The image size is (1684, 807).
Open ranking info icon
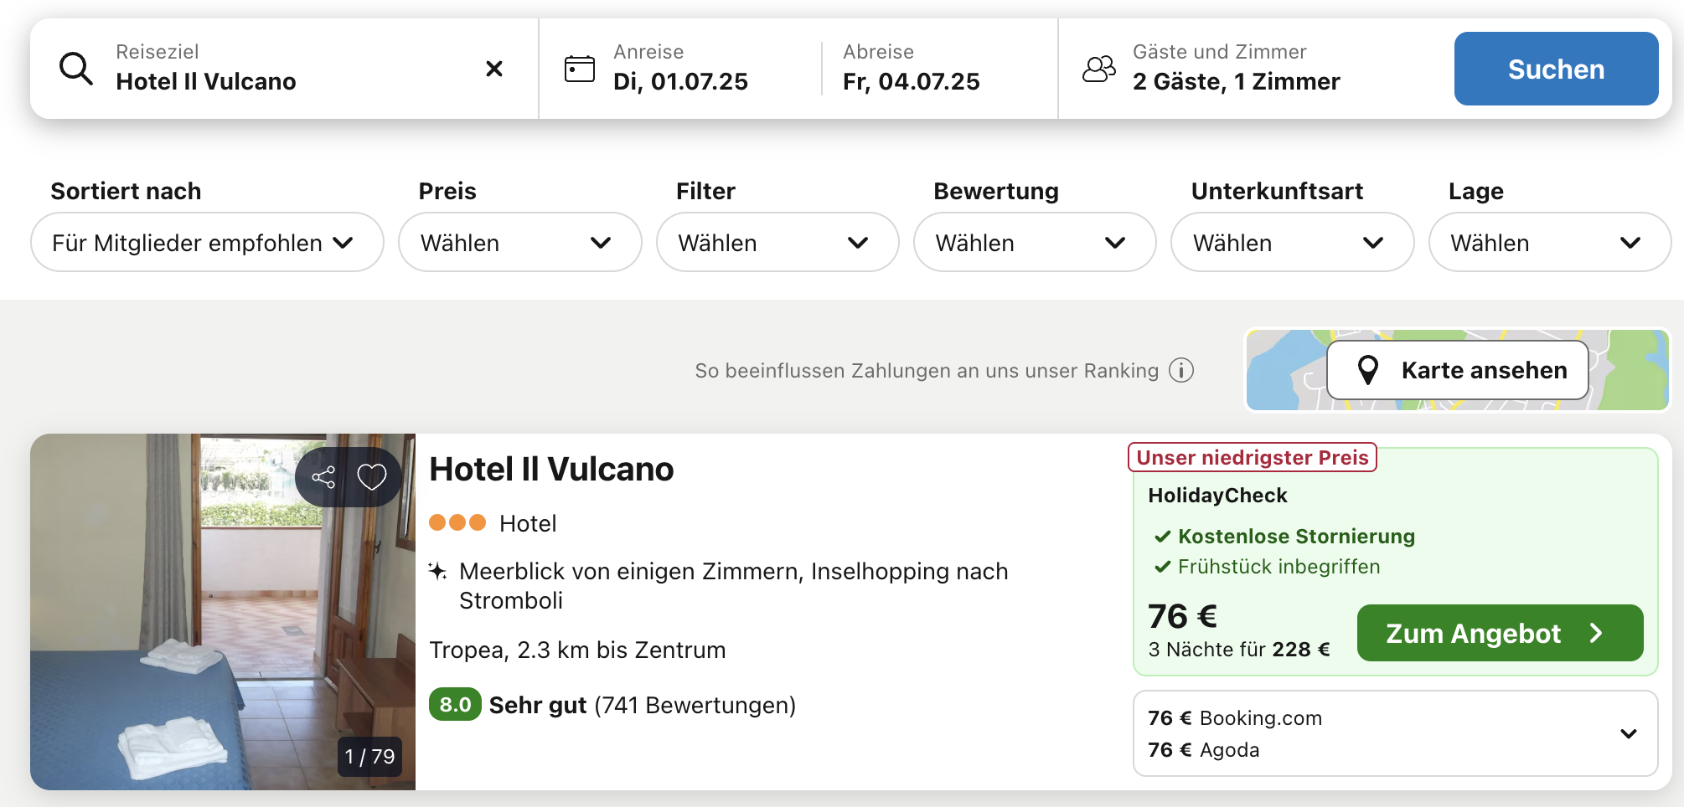tap(1181, 370)
